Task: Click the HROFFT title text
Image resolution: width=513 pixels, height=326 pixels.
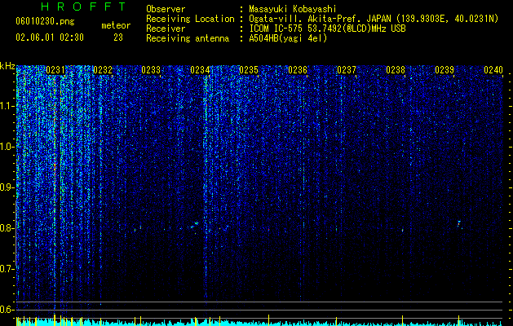Action: 83,7
